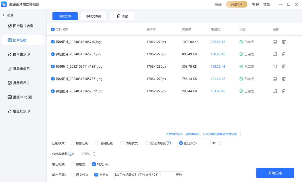This screenshot has height=182, width=302.
Task: Uncheck 微信图片_20240313165757.jpg checkbox
Action: click(x=53, y=54)
